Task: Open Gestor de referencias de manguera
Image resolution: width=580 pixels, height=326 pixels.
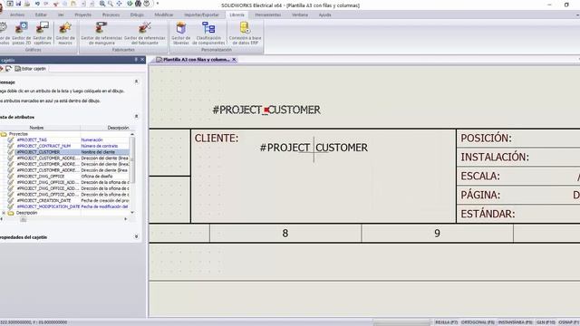Action: [101, 34]
